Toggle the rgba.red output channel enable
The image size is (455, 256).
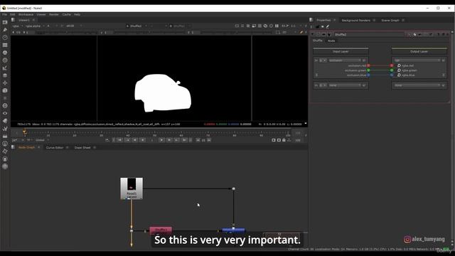[x=399, y=65]
